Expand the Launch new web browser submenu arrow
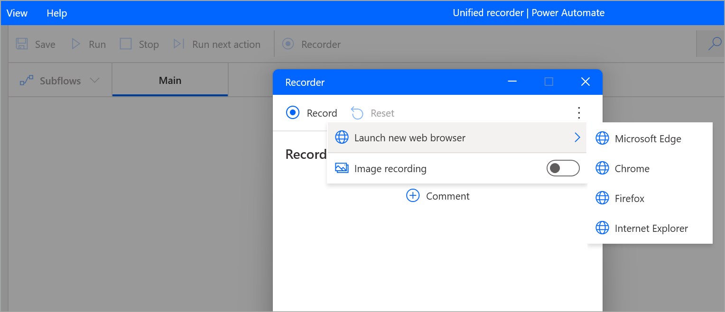Screen dimensions: 725x312 (x=577, y=138)
